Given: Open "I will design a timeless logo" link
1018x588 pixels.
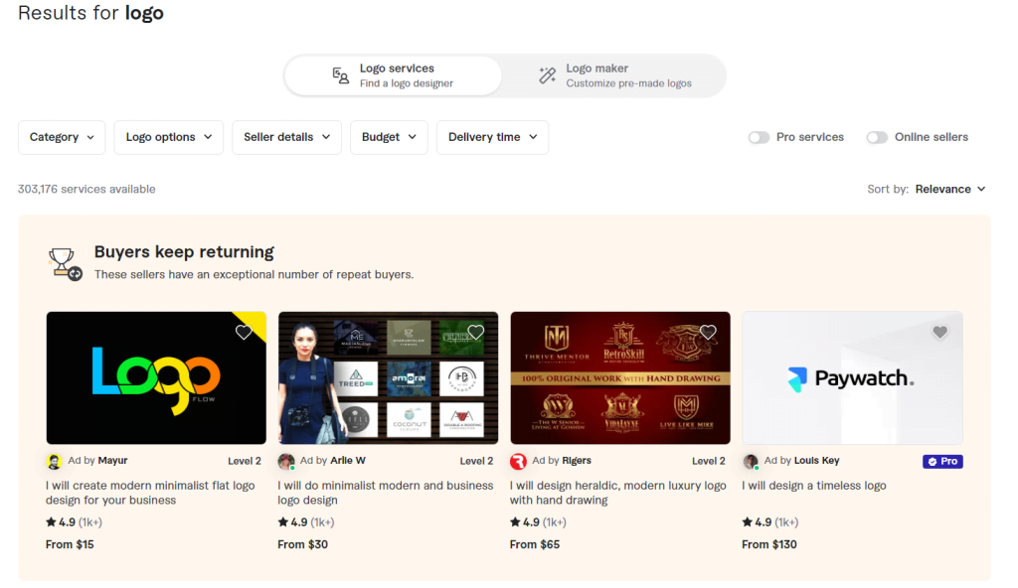Looking at the screenshot, I should [813, 486].
